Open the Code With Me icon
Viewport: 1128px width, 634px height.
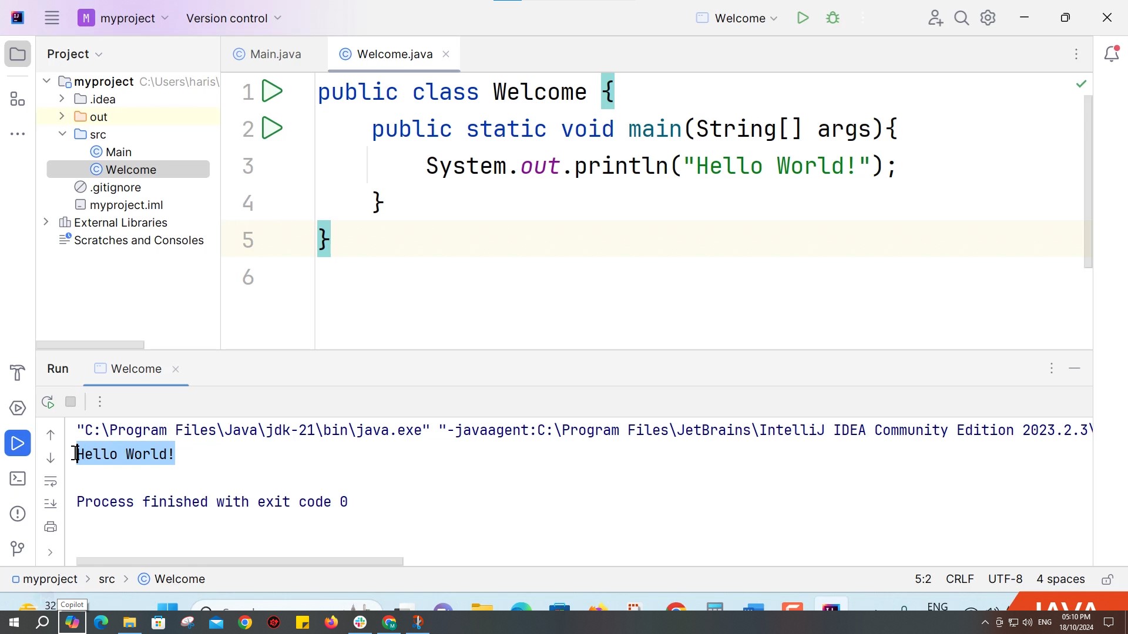pyautogui.click(x=935, y=18)
